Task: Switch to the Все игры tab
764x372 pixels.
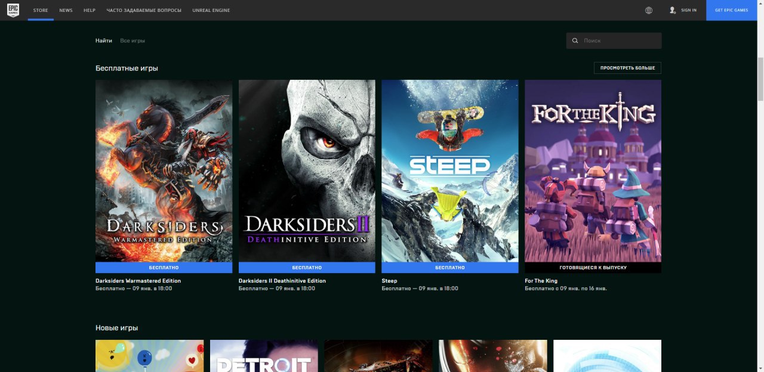Action: (133, 41)
